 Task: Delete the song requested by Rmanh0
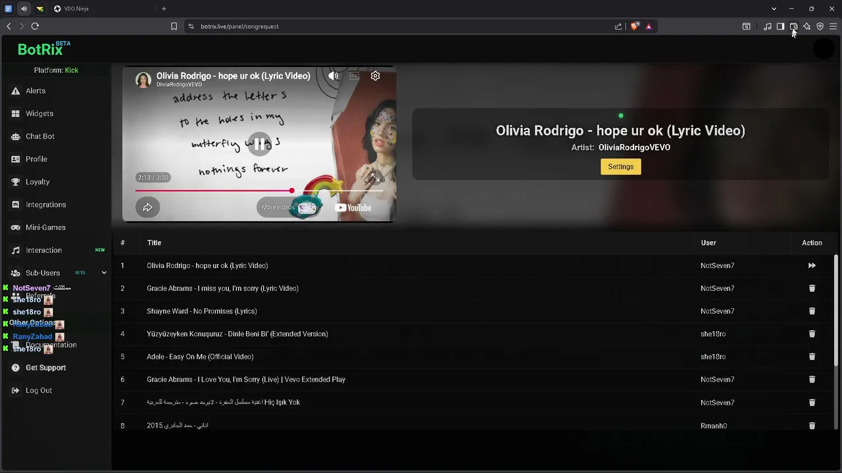(x=812, y=426)
